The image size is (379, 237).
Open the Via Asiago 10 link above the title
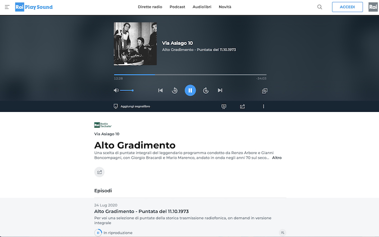click(x=107, y=134)
